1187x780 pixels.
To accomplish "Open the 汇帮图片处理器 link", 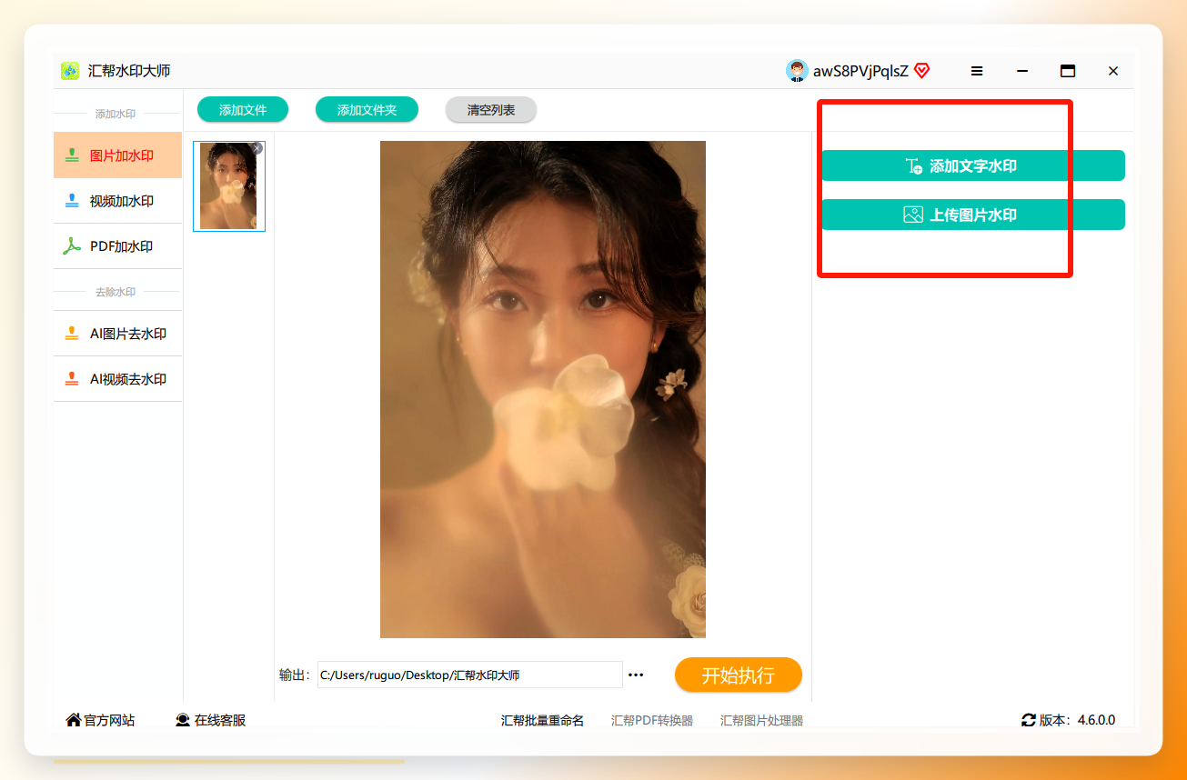I will 762,721.
